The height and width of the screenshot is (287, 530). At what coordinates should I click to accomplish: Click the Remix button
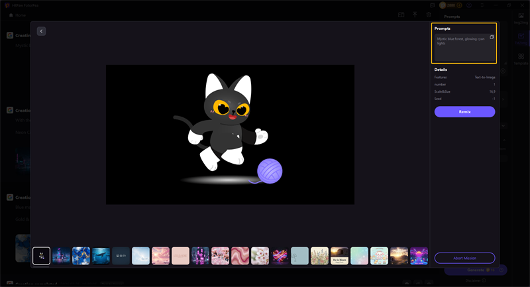(x=464, y=112)
